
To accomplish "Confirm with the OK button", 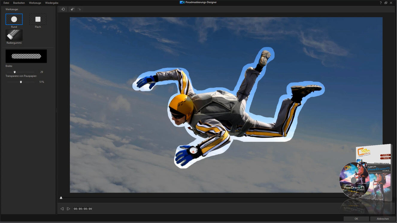I will [x=356, y=219].
